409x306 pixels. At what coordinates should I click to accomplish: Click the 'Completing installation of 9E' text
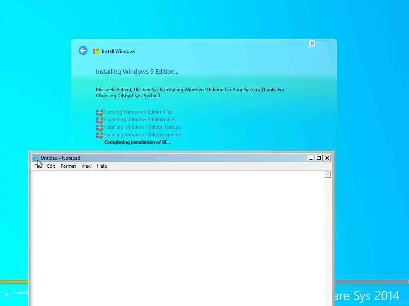pos(137,142)
